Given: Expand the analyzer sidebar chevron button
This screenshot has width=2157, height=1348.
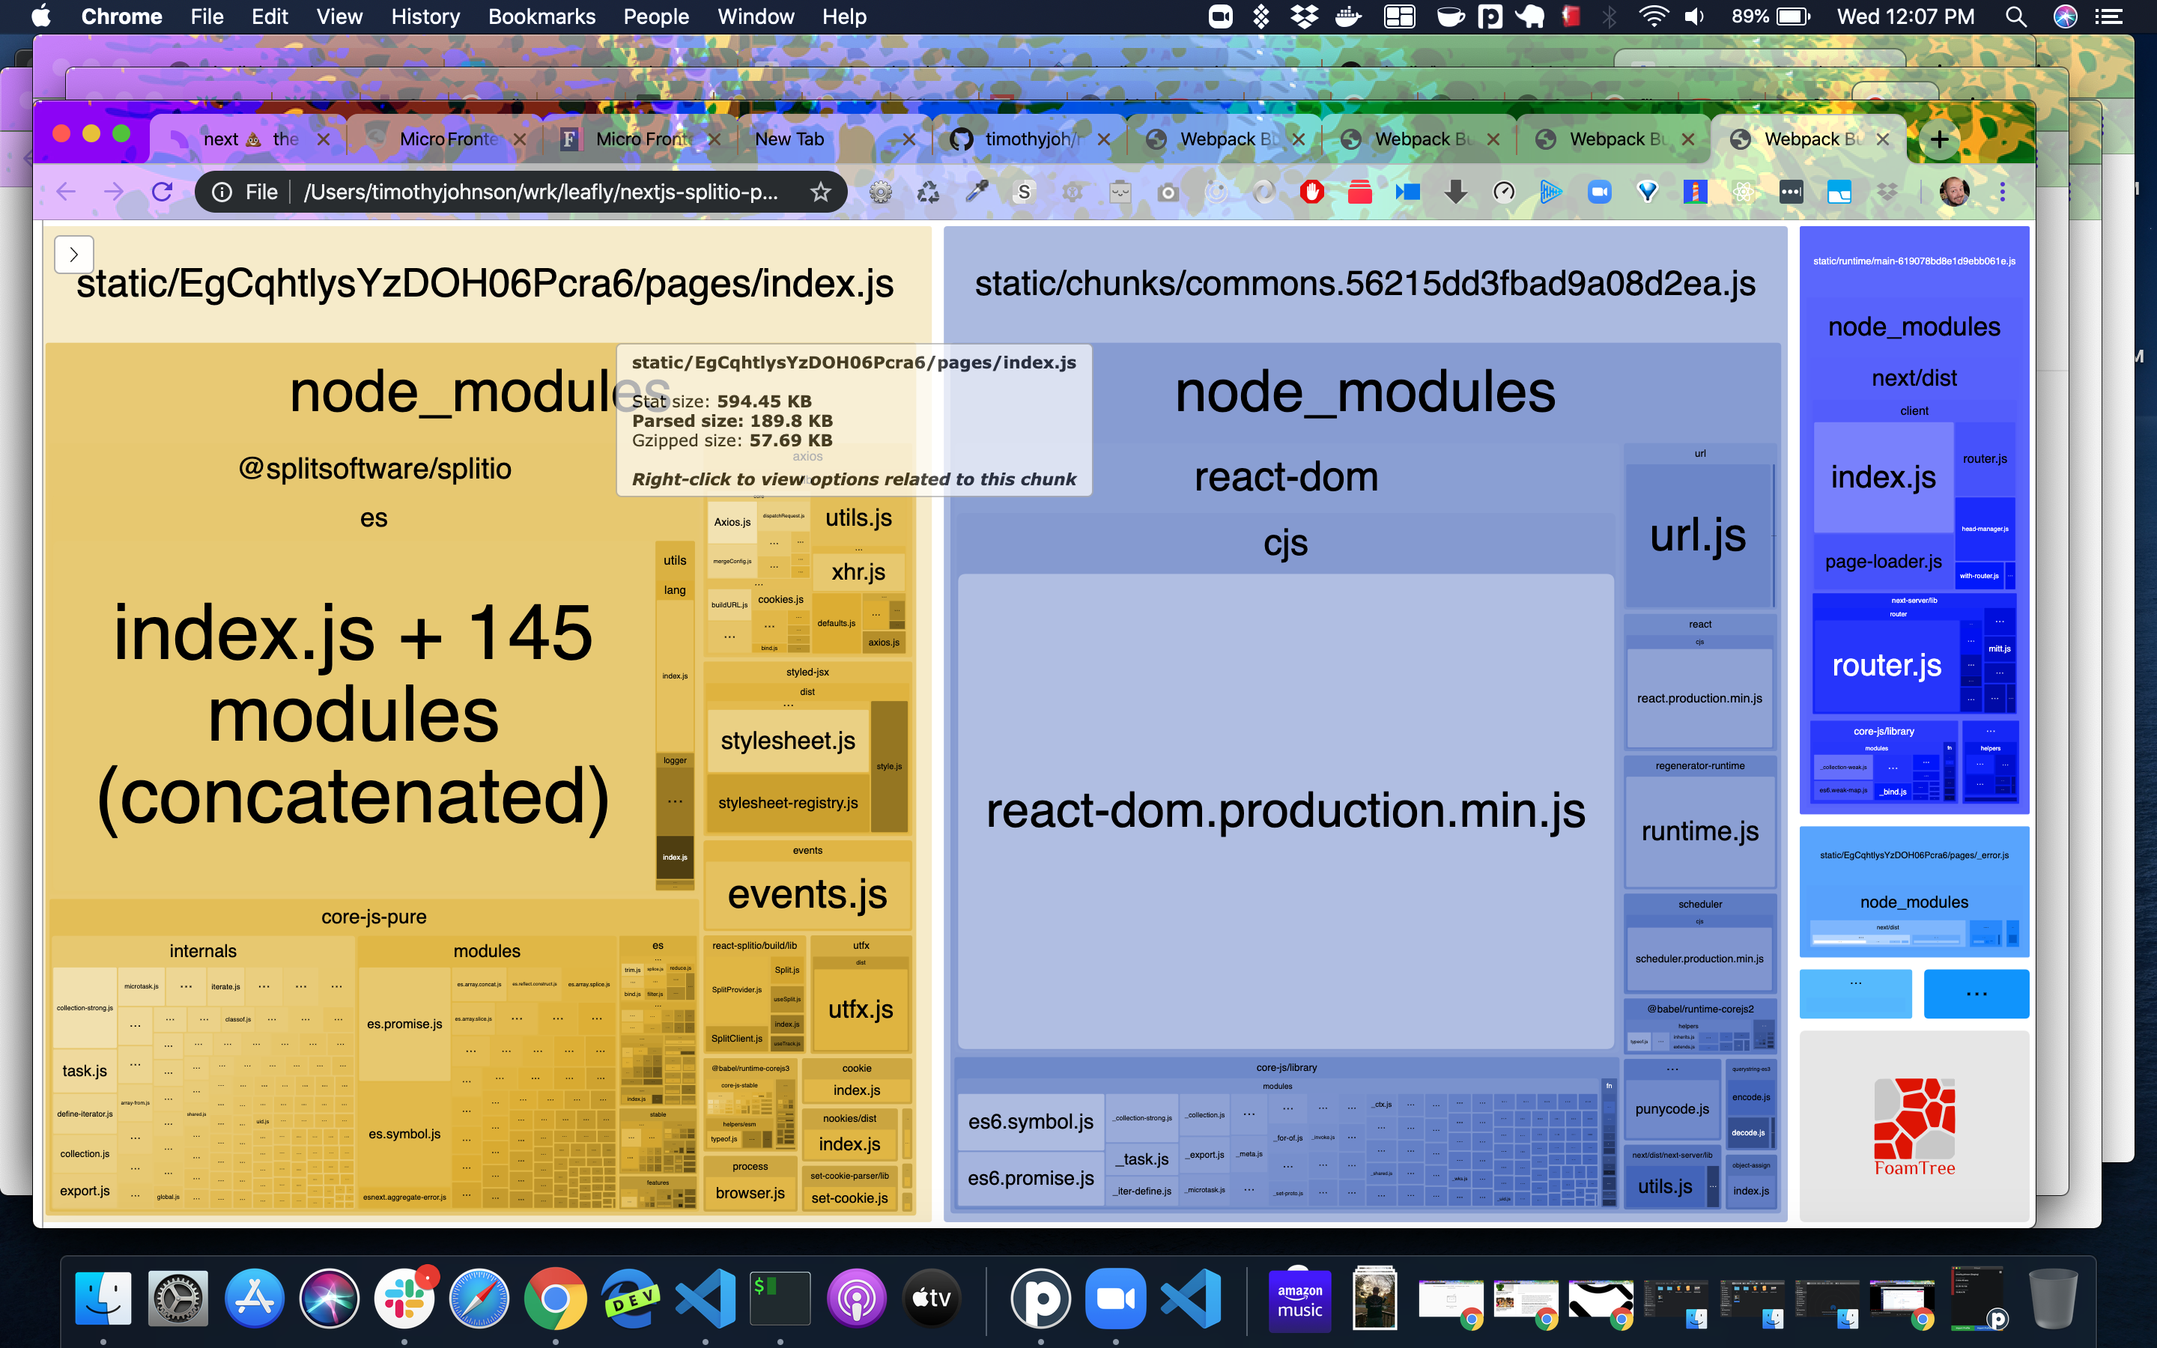Looking at the screenshot, I should click(x=74, y=254).
